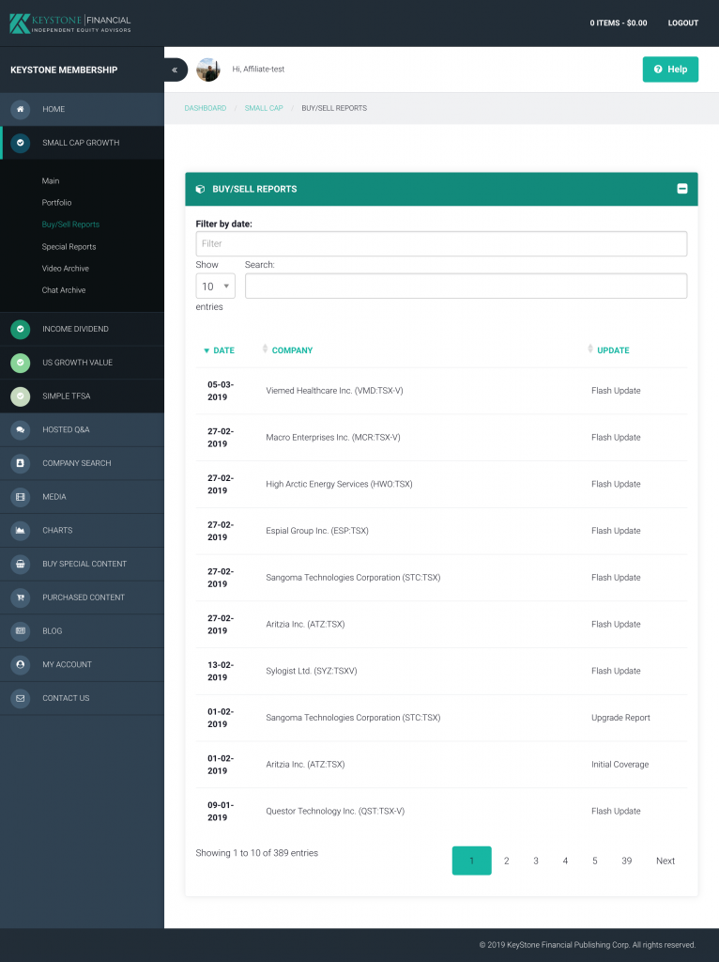Open the user avatar picture
Viewport: 719px width, 962px height.
(208, 70)
